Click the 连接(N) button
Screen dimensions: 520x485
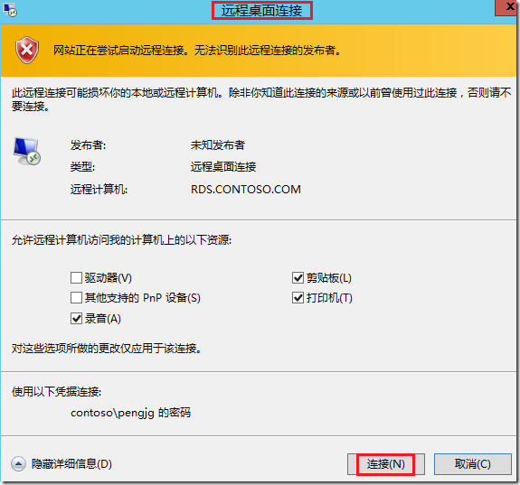pyautogui.click(x=385, y=464)
